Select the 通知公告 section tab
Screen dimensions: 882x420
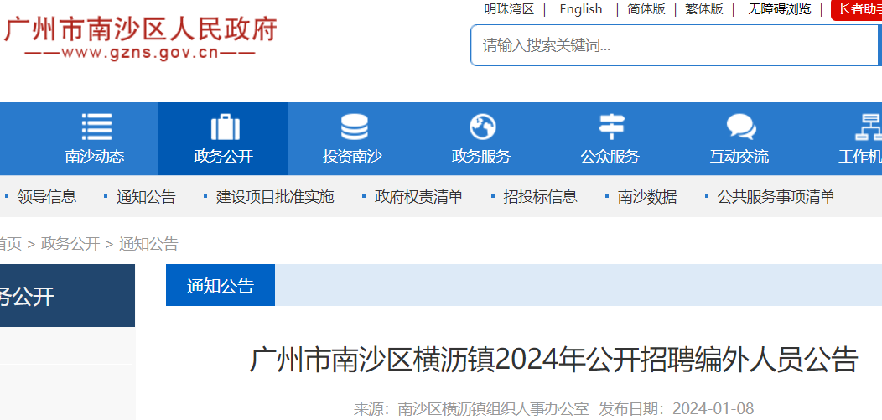pos(220,286)
